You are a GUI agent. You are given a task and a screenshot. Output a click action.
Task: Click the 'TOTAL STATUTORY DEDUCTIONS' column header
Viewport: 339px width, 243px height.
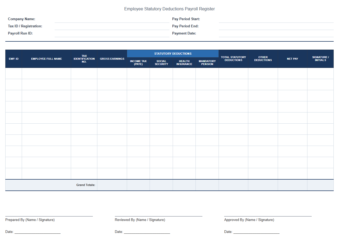[x=233, y=59]
